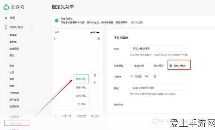
Task: Open 发表记录 in the sidebar
Action: (x=14, y=49)
